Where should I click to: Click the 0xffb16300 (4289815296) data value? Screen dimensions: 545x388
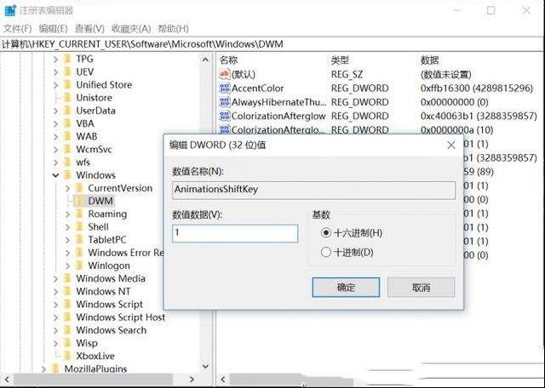click(x=477, y=88)
